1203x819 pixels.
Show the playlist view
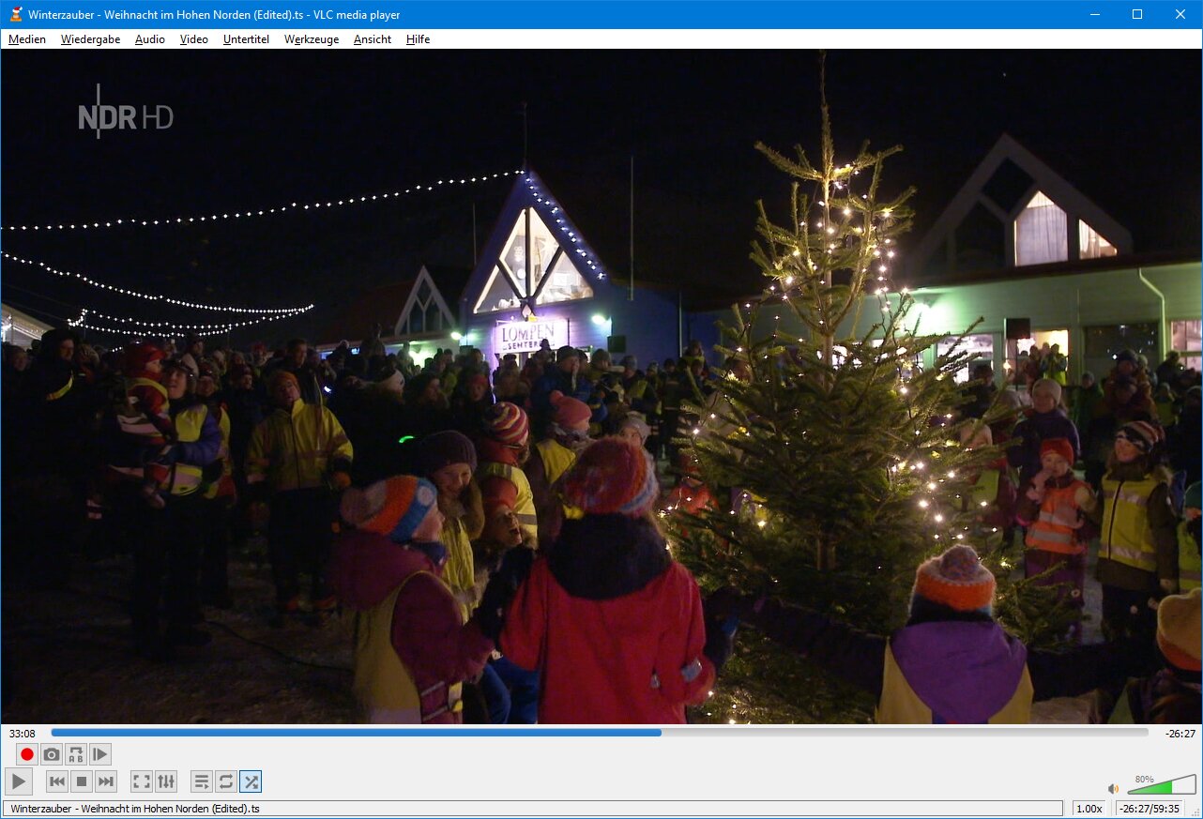pyautogui.click(x=201, y=781)
